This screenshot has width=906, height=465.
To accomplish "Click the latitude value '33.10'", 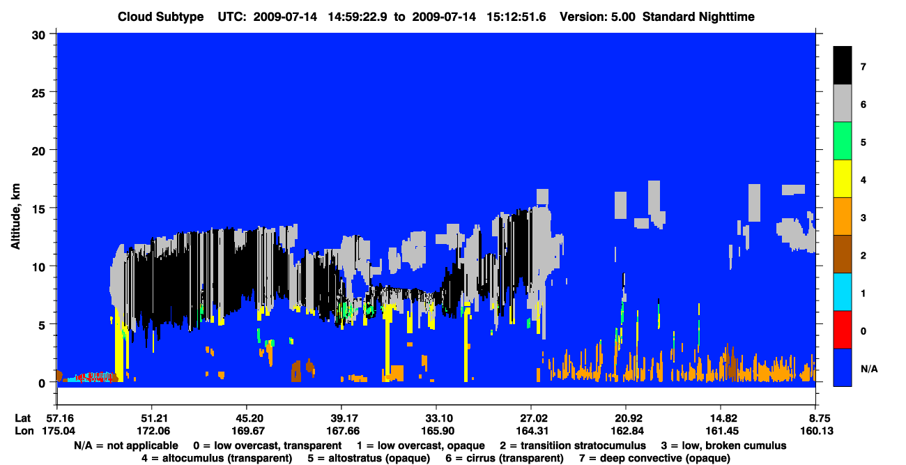I will click(436, 418).
